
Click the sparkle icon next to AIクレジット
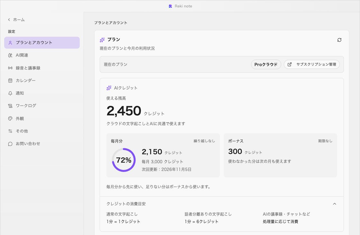point(109,88)
